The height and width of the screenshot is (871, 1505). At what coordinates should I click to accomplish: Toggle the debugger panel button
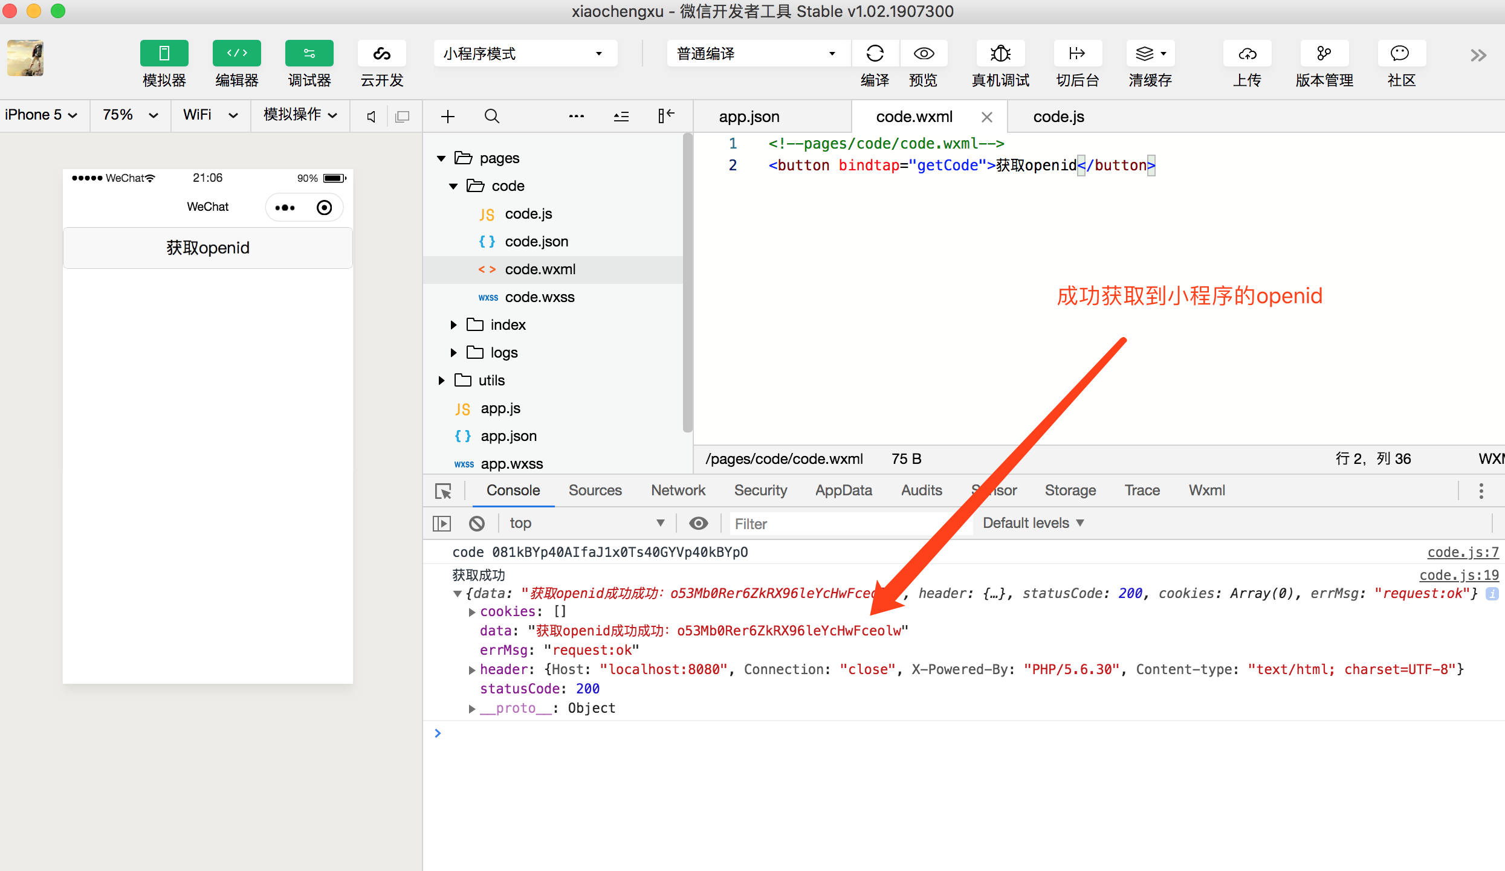point(309,54)
